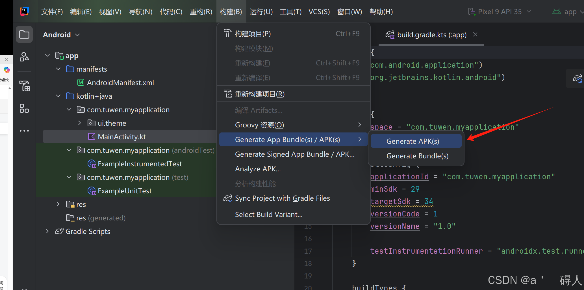This screenshot has height=290, width=584.
Task: Click the ui.theme package icon
Action: (x=91, y=123)
